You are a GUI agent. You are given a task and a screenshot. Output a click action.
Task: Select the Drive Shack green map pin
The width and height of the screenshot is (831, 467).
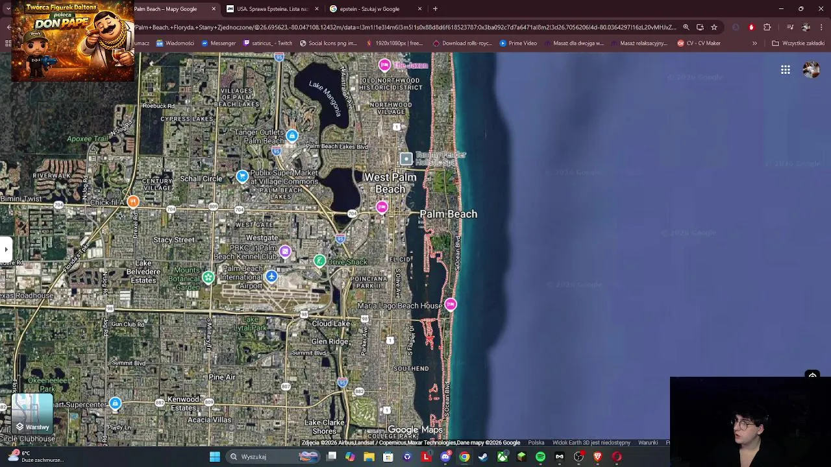[x=319, y=261]
